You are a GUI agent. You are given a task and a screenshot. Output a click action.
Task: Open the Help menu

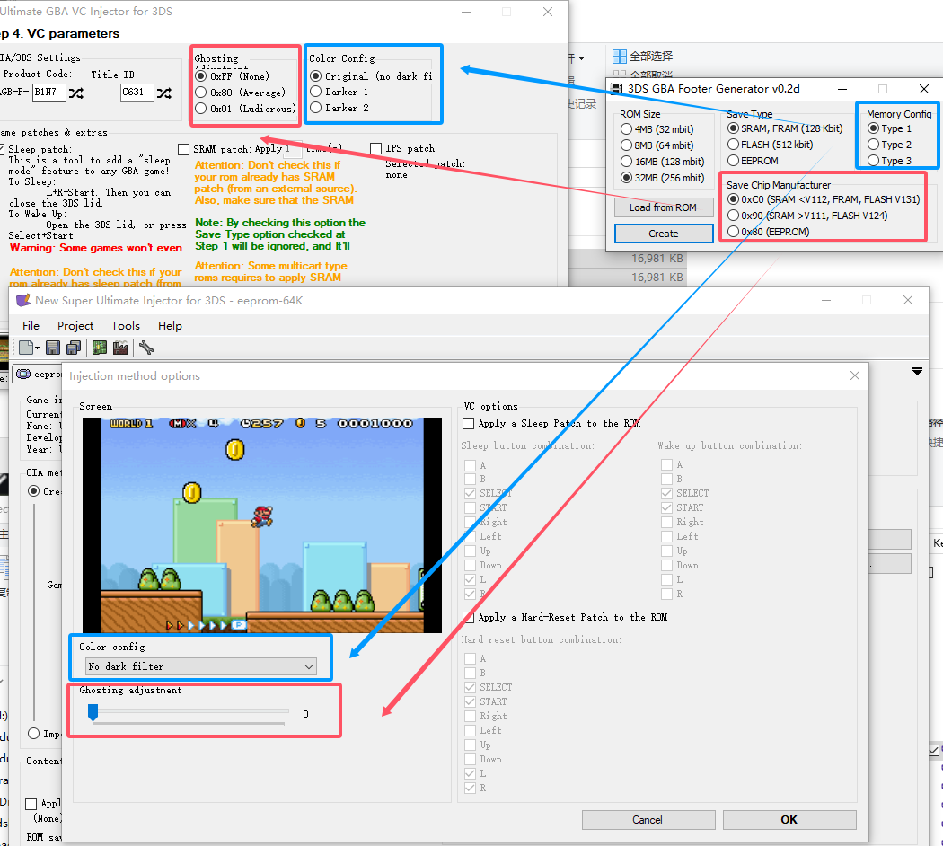170,325
